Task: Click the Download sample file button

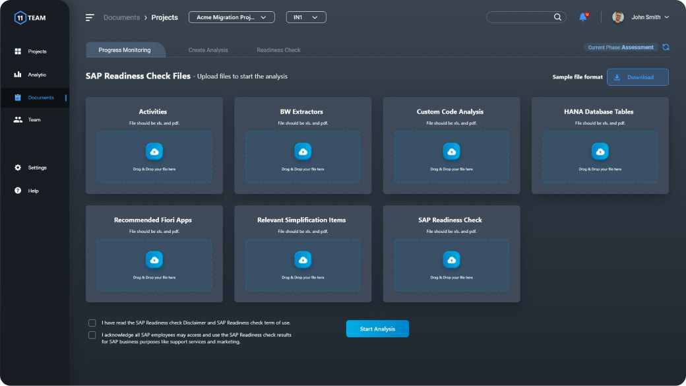Action: tap(637, 77)
